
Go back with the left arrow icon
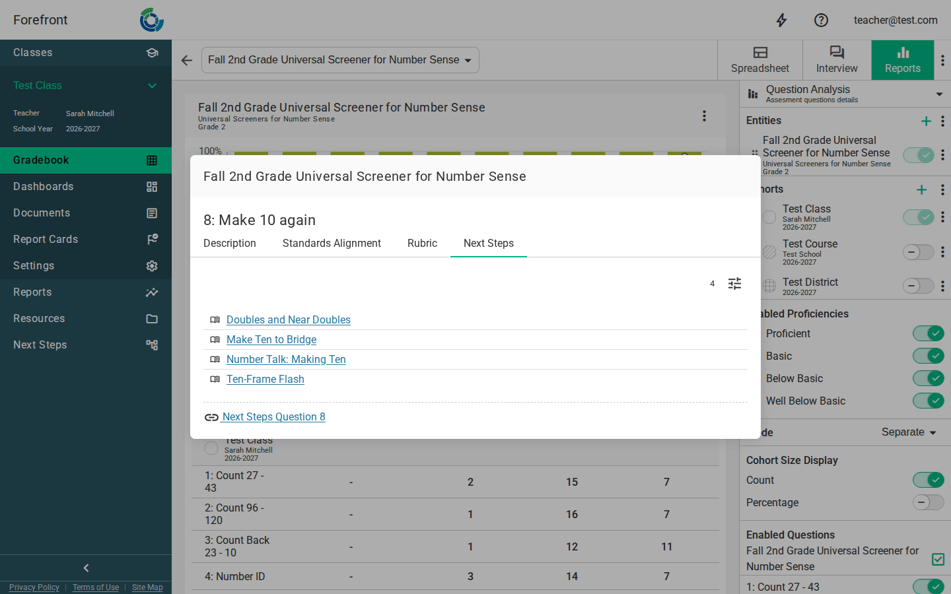click(187, 60)
